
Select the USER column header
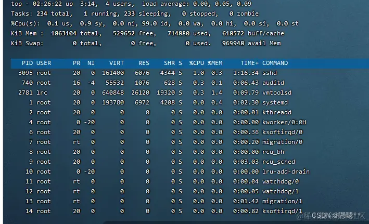[44, 63]
